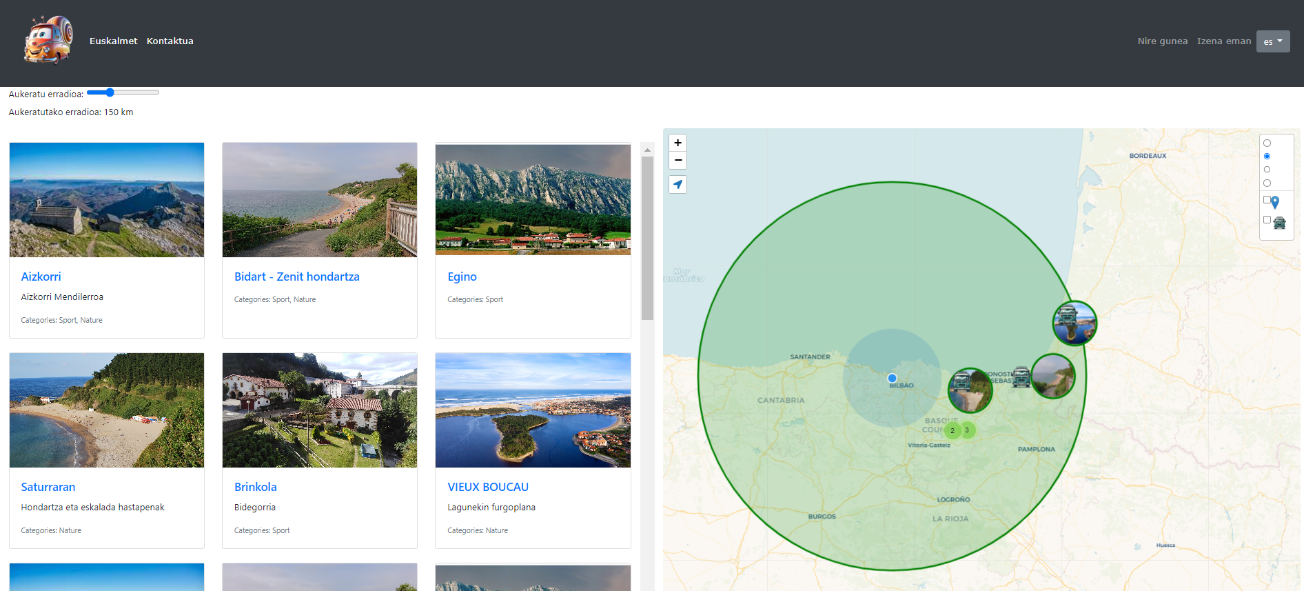This screenshot has width=1304, height=591.
Task: Zoom out on the map
Action: point(678,161)
